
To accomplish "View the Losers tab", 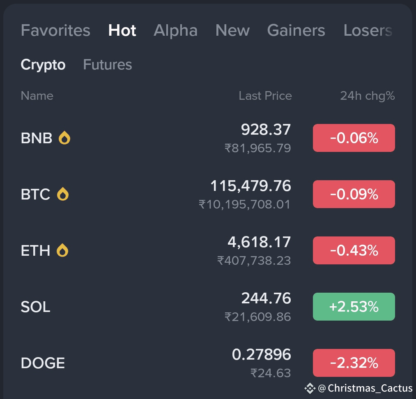I will [368, 30].
